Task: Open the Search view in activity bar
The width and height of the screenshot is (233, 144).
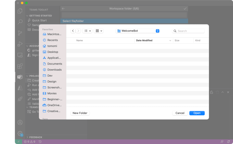Action: [x=20, y=22]
